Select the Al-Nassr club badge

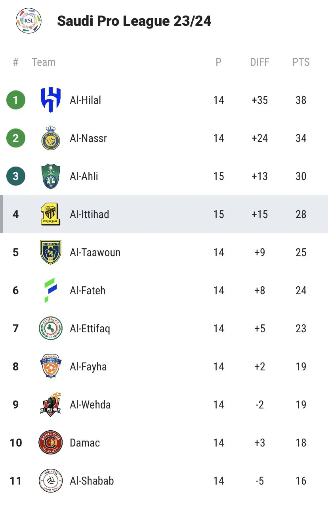point(51,138)
